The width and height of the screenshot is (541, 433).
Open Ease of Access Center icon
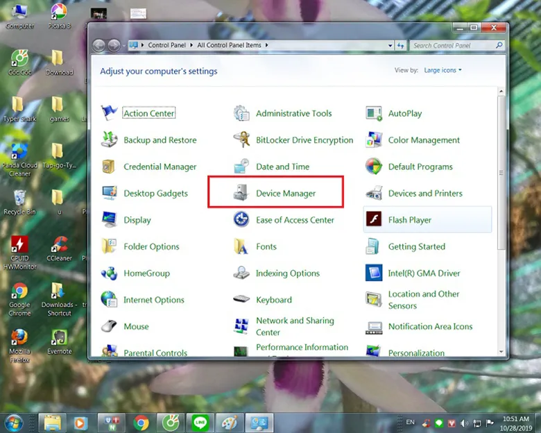click(241, 220)
